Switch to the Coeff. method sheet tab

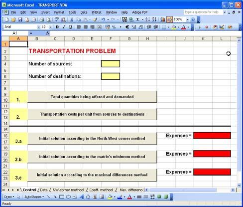click(x=101, y=190)
